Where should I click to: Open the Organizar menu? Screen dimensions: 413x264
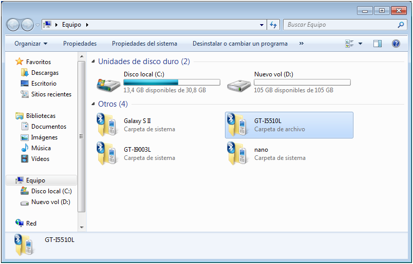(x=31, y=44)
